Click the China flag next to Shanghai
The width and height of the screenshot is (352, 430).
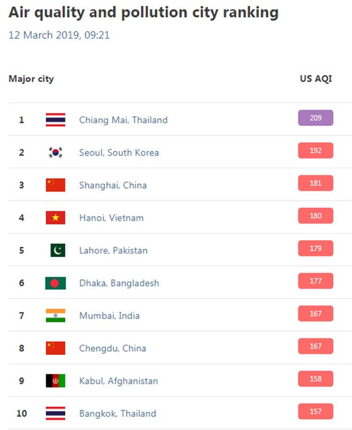coord(55,185)
